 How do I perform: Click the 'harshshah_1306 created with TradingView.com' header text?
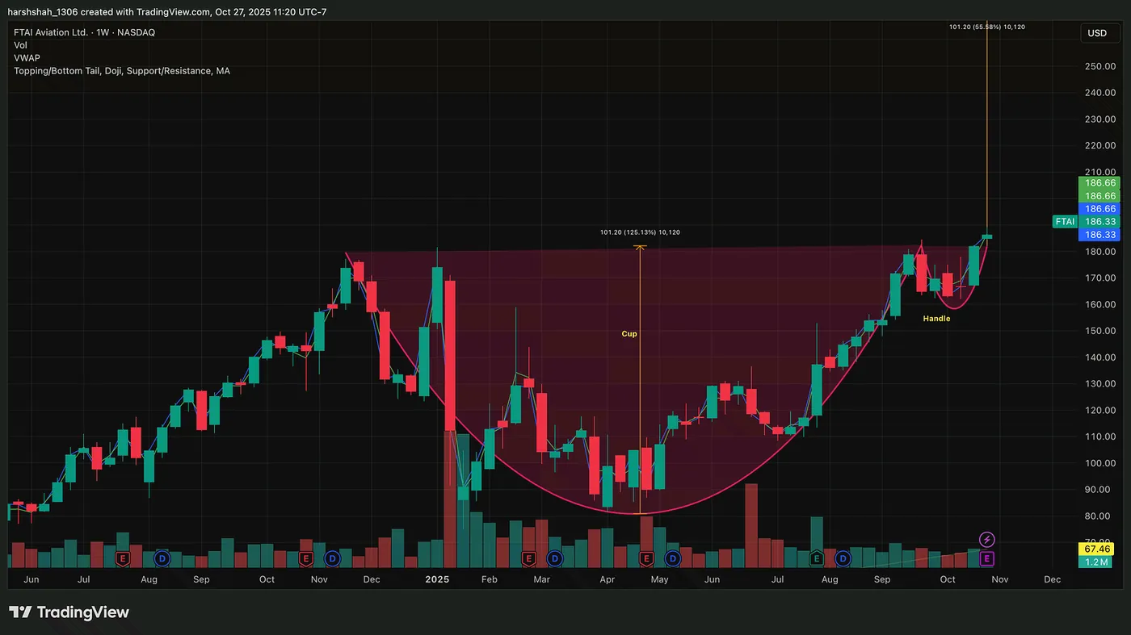tap(109, 12)
